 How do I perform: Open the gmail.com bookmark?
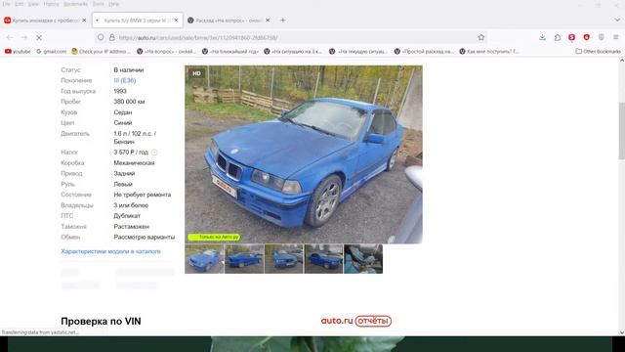coord(51,52)
